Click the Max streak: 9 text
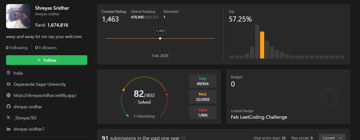Screen dimensions: 360x140 (302, 138)
